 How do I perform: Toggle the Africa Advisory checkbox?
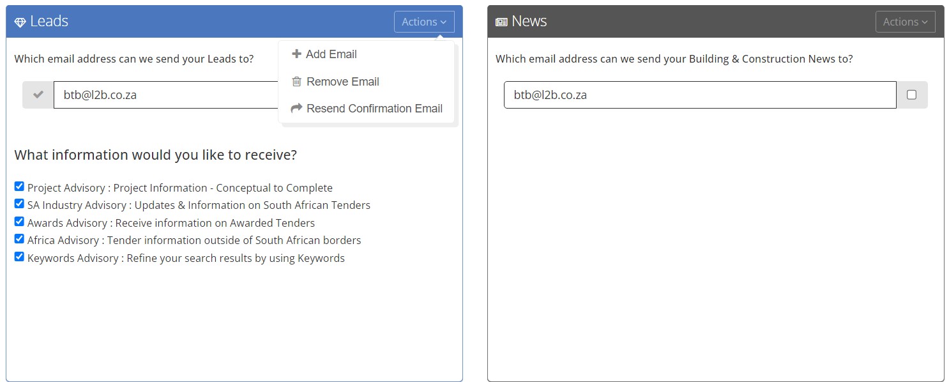click(19, 239)
